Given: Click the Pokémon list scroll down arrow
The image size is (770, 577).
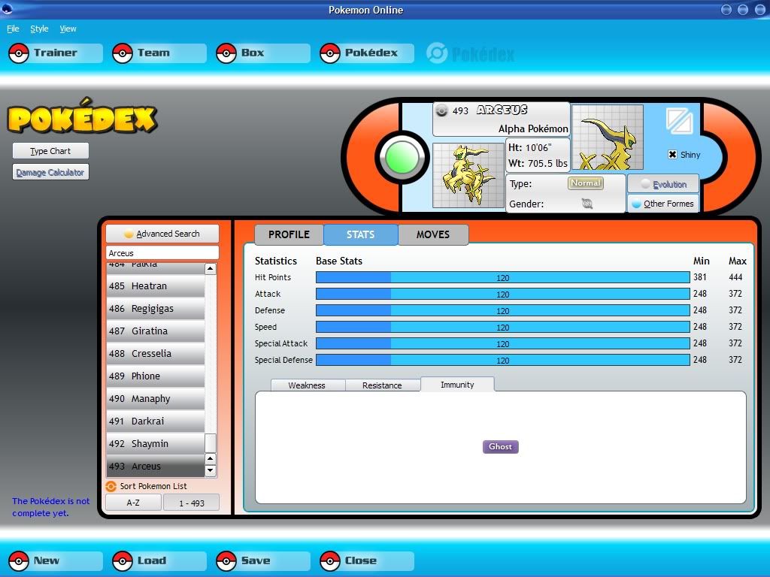Looking at the screenshot, I should coord(211,471).
